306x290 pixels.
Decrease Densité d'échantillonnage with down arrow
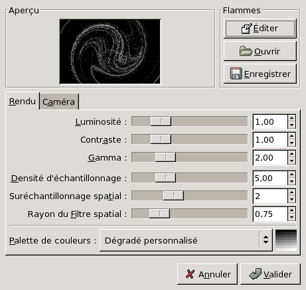pos(291,182)
